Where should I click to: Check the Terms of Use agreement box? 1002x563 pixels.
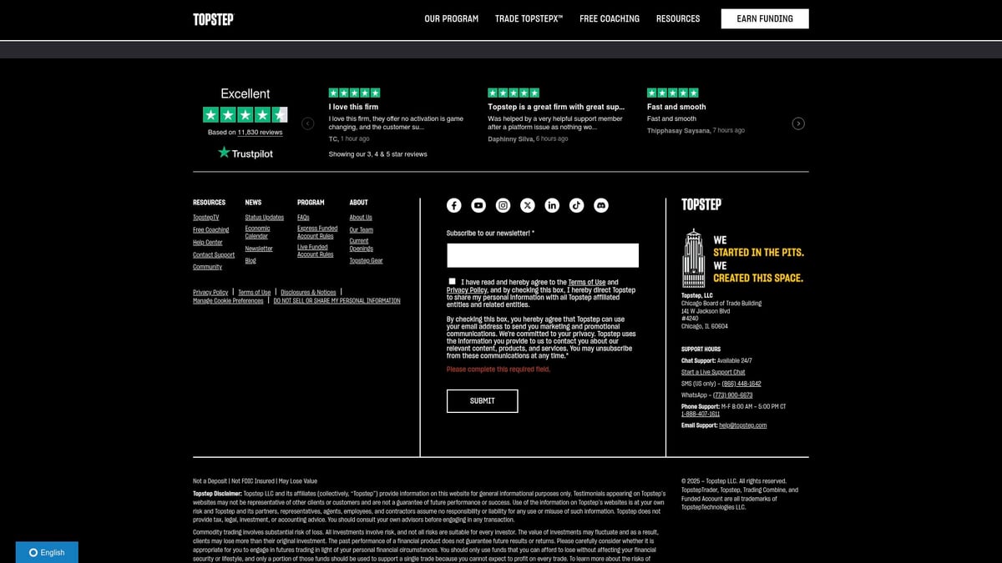(x=452, y=281)
